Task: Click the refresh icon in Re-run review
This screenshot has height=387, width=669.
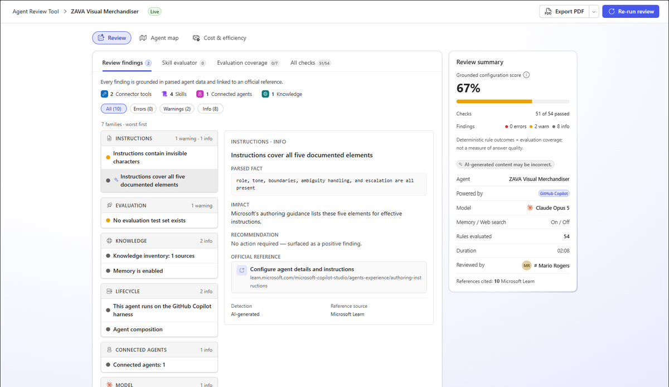Action: (612, 11)
